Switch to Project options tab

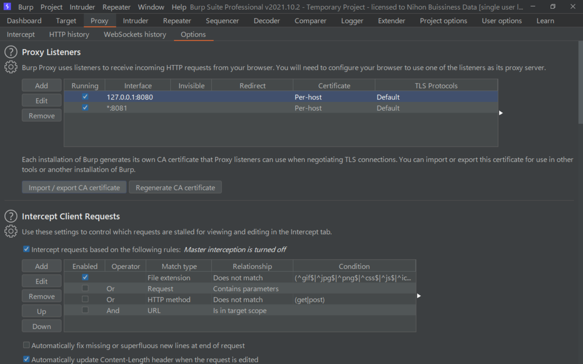click(444, 21)
